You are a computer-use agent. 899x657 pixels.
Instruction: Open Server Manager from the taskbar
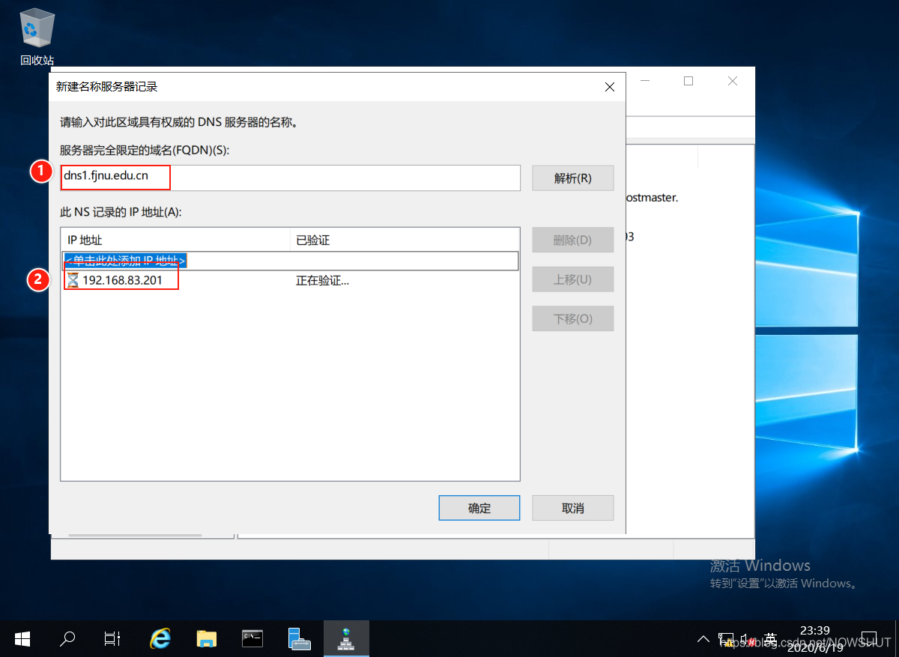pos(299,638)
